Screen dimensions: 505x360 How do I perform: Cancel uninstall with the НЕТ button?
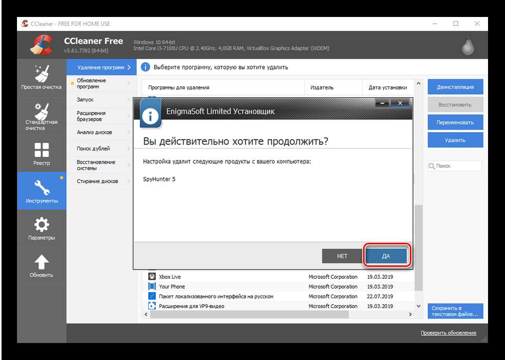pos(342,256)
